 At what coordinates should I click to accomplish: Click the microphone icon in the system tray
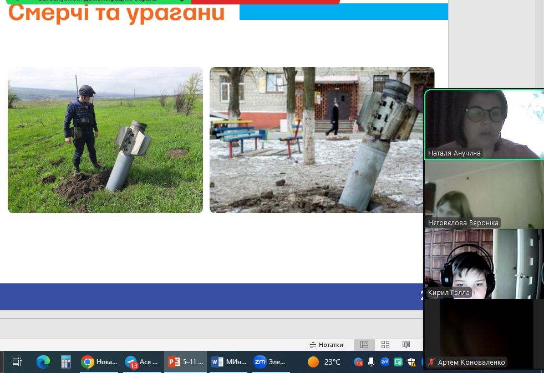point(372,362)
